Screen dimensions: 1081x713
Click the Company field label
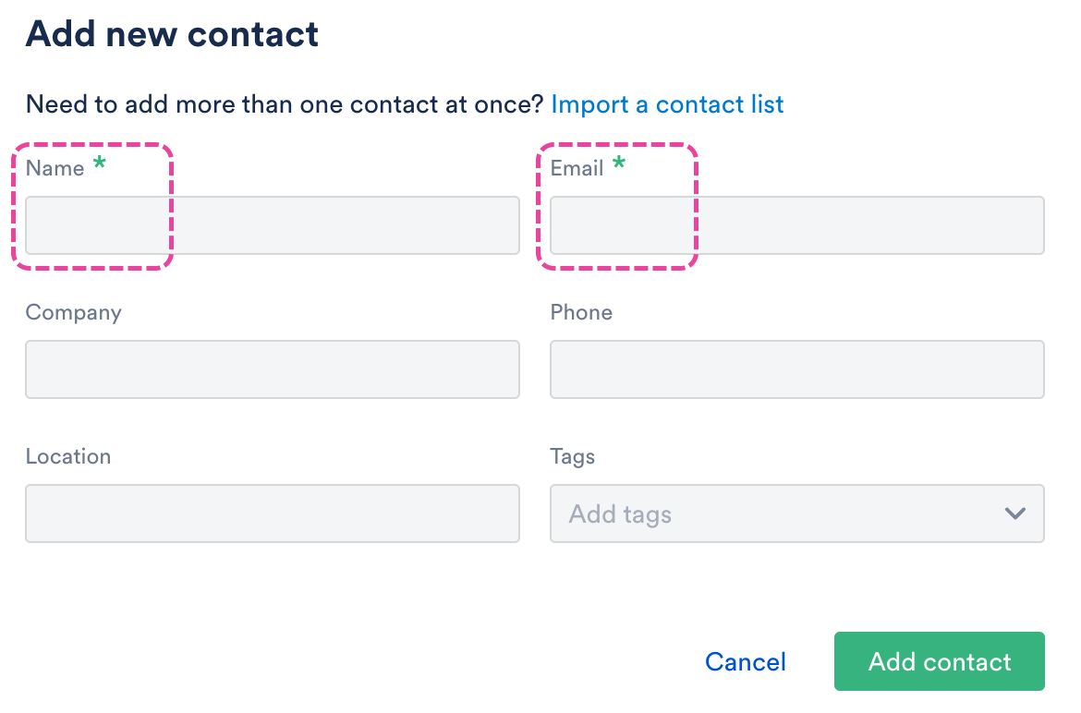(x=73, y=312)
